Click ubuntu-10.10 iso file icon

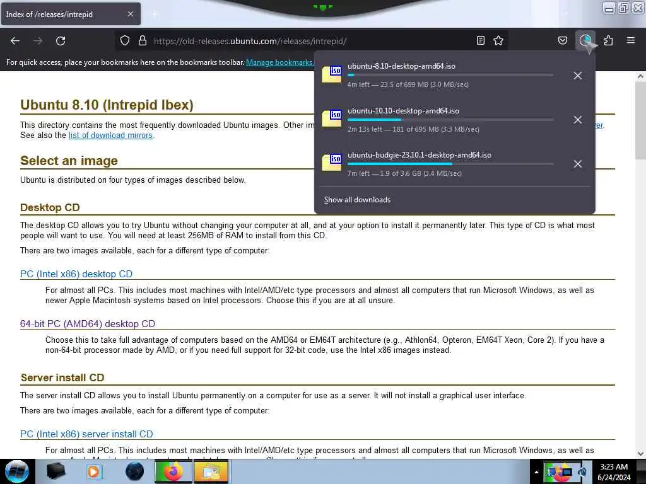point(332,118)
